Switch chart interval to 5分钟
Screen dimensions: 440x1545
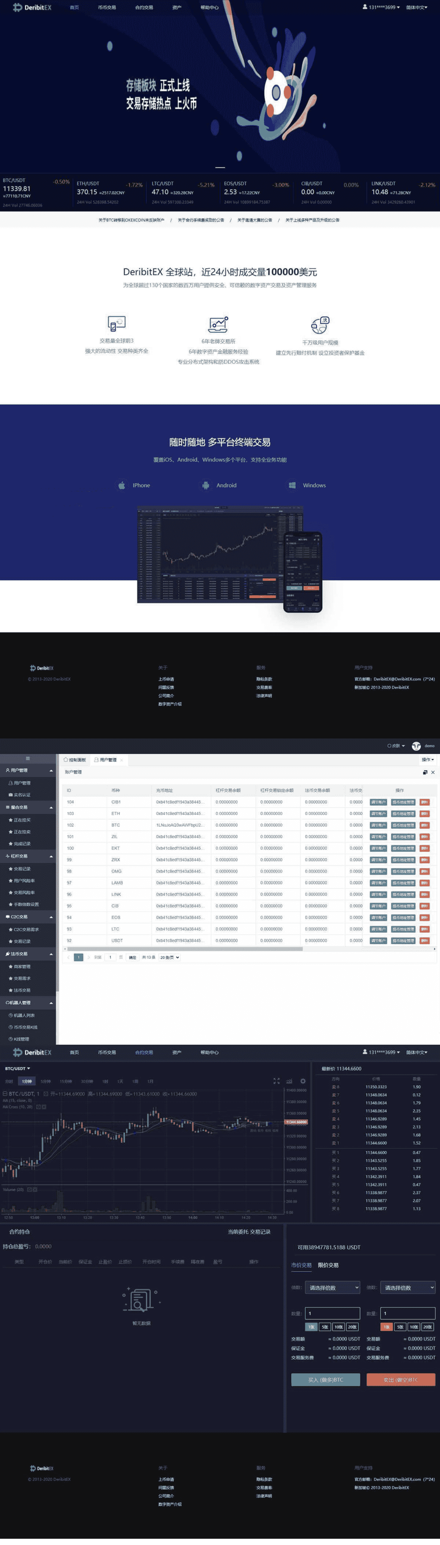coord(45,1081)
